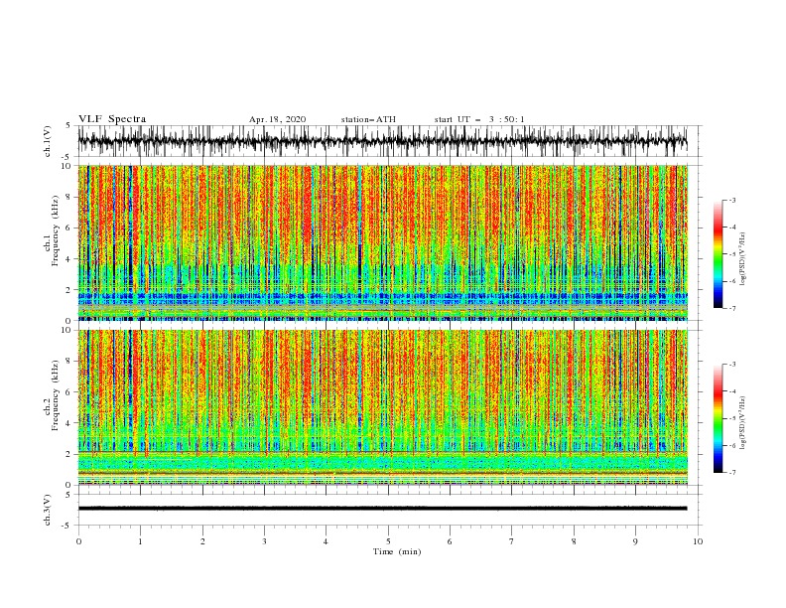
Task: Click the ch.1 "Frequency (kHz)" axis label
Action: coord(56,229)
